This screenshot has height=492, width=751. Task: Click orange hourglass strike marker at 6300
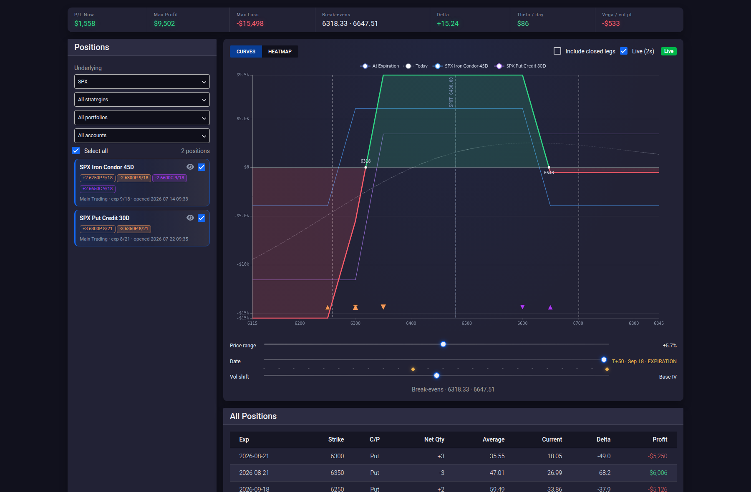pyautogui.click(x=355, y=307)
